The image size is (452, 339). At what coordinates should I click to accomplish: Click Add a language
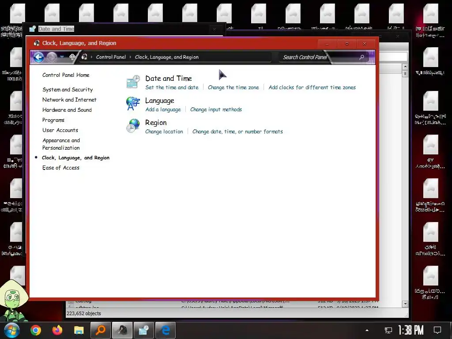(163, 109)
